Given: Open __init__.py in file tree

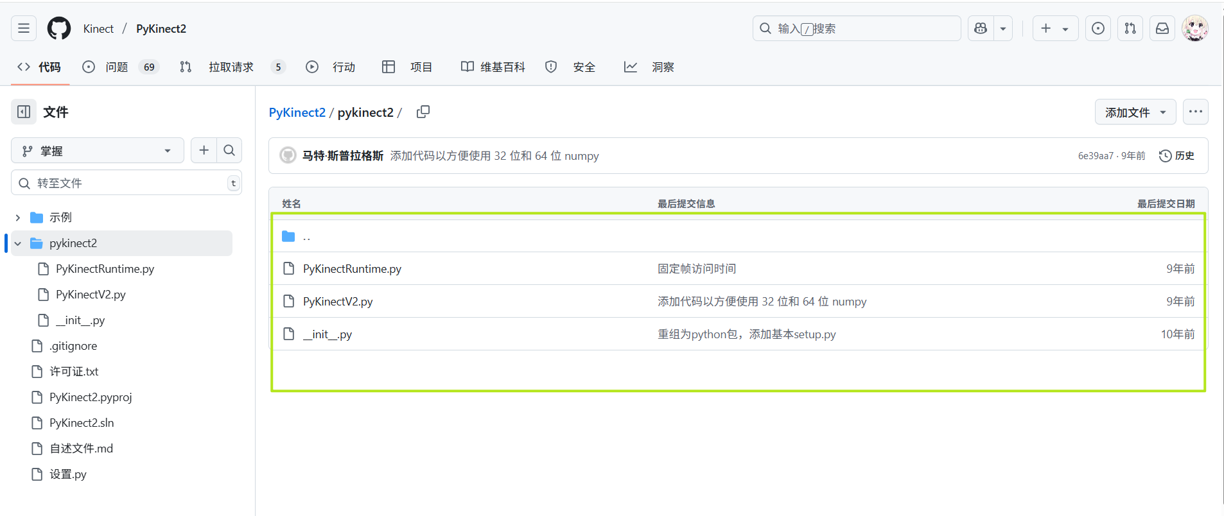Looking at the screenshot, I should (x=80, y=320).
